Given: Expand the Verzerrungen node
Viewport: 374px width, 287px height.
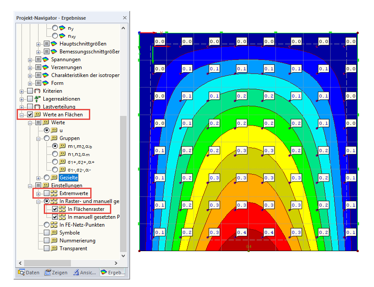Looking at the screenshot, I should tap(30, 68).
